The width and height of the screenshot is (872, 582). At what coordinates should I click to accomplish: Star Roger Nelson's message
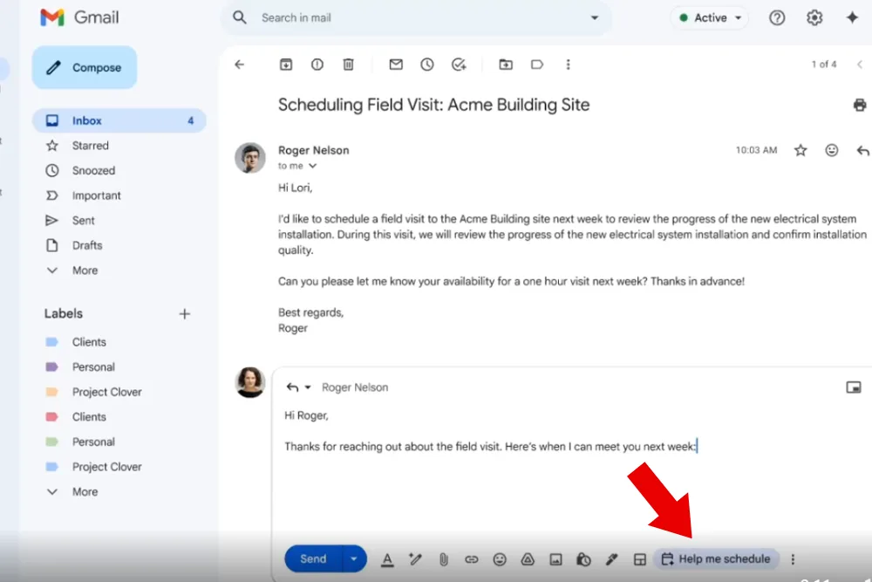[x=800, y=151]
